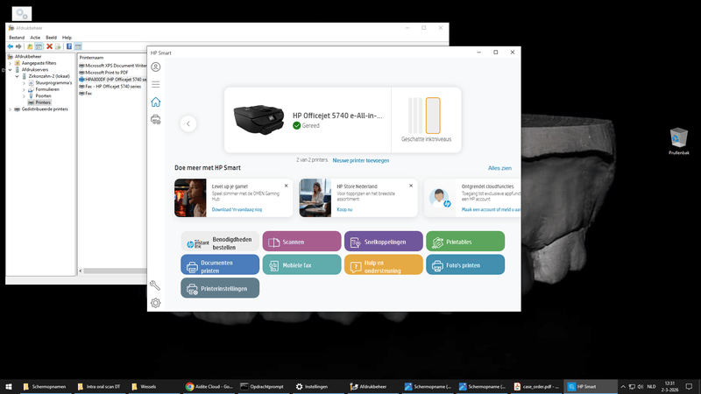Select Microsoft XPS Document Writer in printer list
The image size is (701, 394).
click(113, 66)
